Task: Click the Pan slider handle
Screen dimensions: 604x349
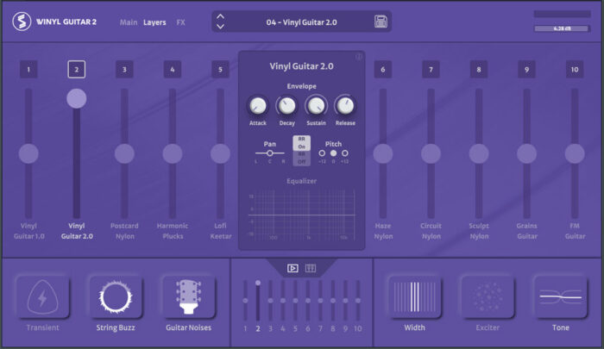Action: click(x=269, y=153)
